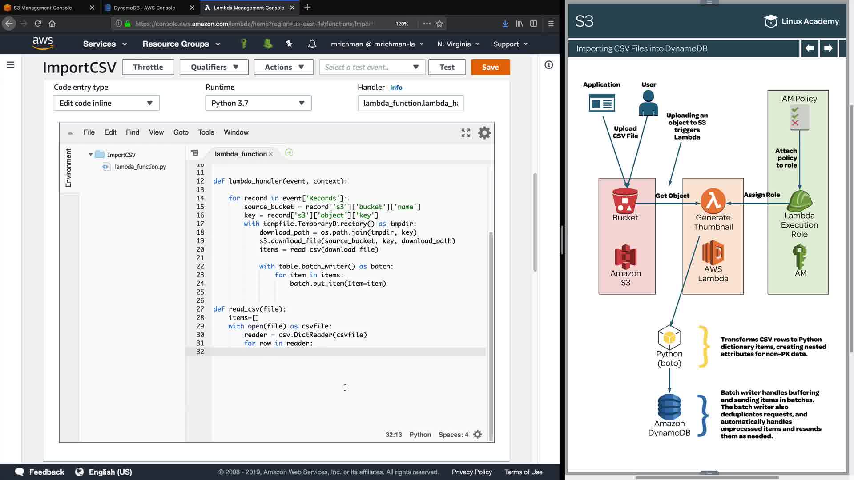Click the Handler input field
Viewport: 854px width, 480px height.
410,103
